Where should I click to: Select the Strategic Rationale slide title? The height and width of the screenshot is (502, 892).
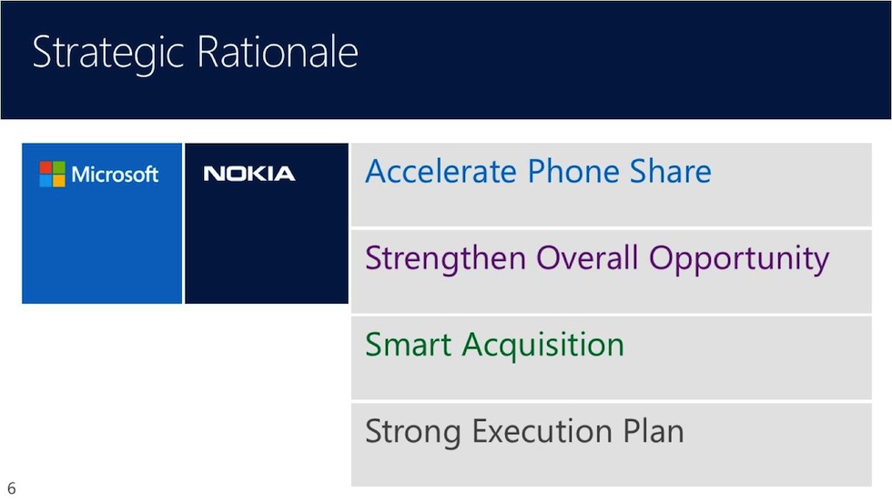click(195, 53)
